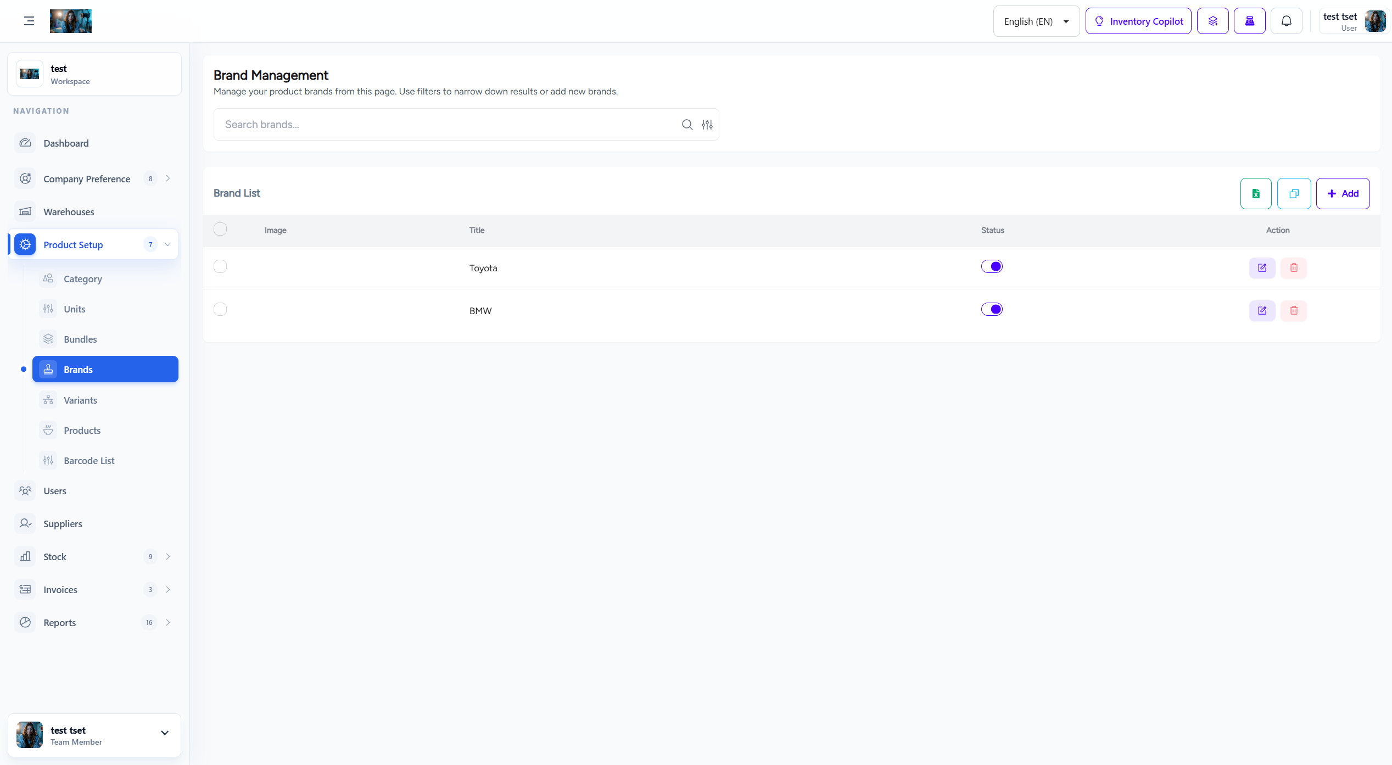1392x765 pixels.
Task: Select the Brands submenu item
Action: tap(105, 369)
